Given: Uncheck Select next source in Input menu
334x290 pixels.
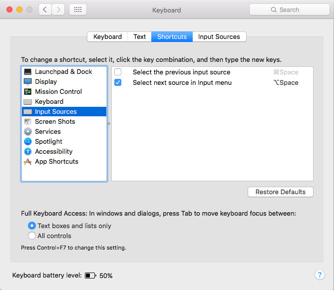Looking at the screenshot, I should pyautogui.click(x=118, y=82).
